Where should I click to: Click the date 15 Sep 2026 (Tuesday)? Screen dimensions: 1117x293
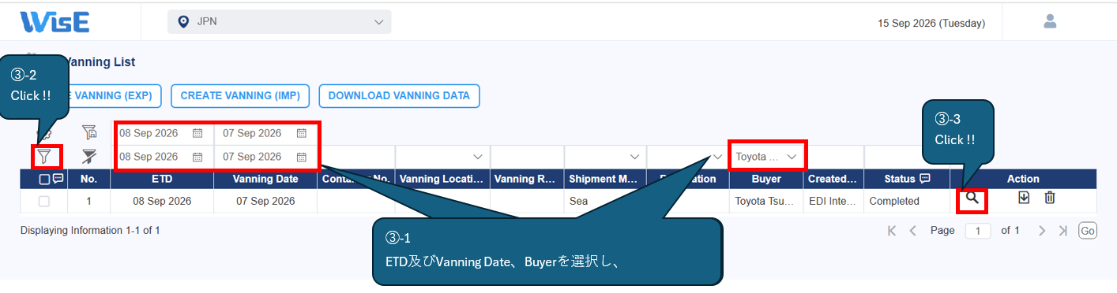(x=931, y=23)
